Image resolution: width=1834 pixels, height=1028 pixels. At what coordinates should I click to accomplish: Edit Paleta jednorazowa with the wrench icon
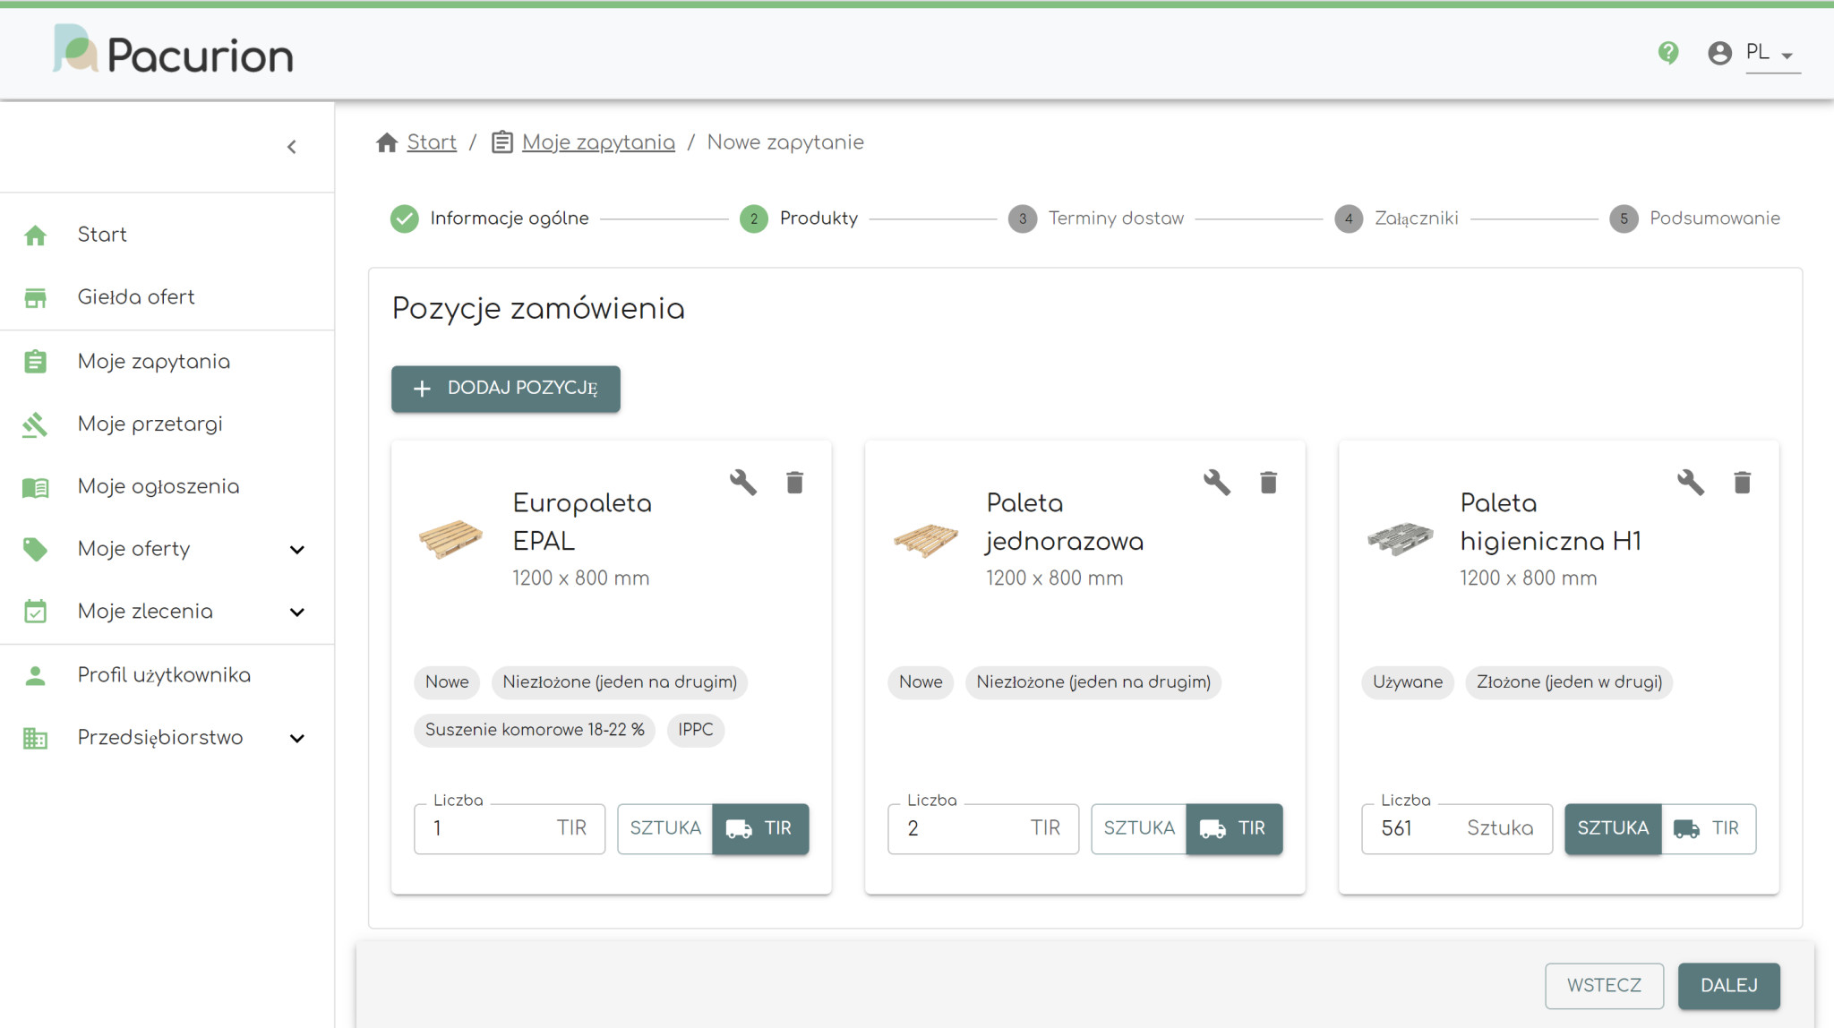(1217, 483)
